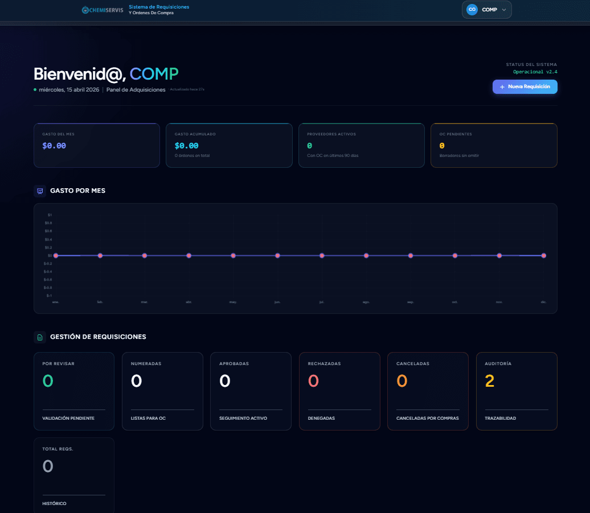Click the plus icon on Nueva Requisición
This screenshot has height=513, width=590.
(502, 87)
